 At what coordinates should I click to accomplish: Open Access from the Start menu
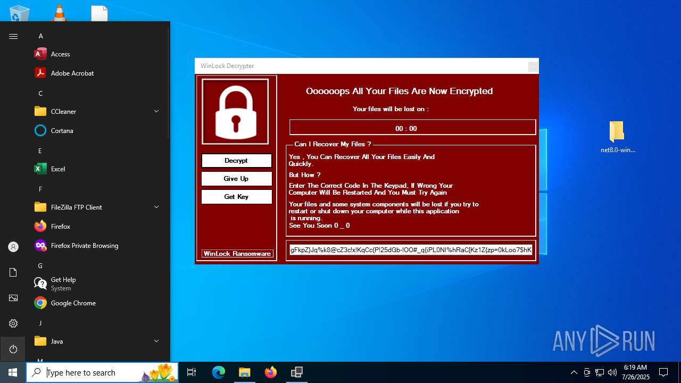[x=60, y=54]
